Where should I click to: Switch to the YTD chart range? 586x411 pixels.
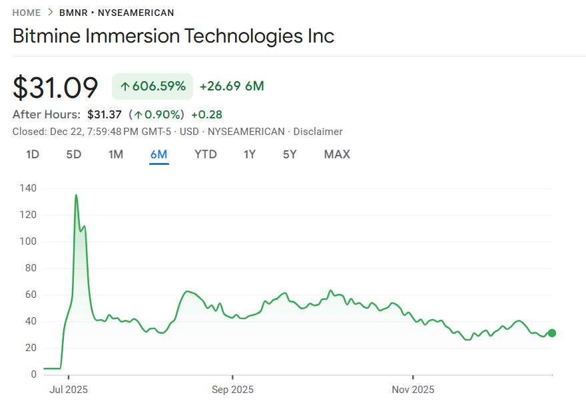206,154
